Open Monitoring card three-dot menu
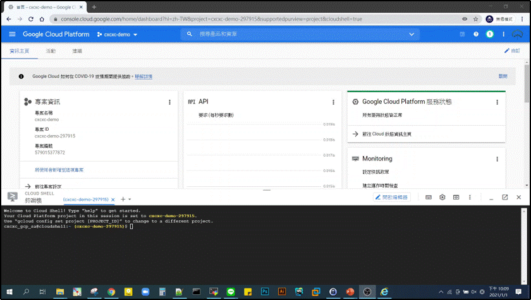Screen dimensions: 531x300 (497, 159)
